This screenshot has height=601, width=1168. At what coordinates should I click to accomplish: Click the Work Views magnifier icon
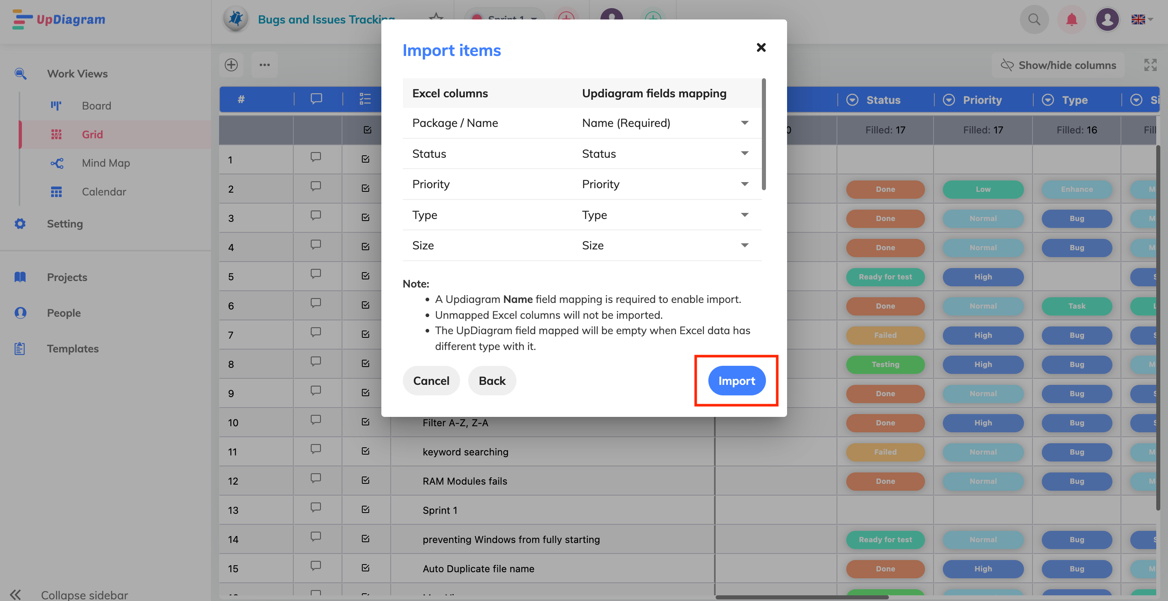click(x=20, y=73)
